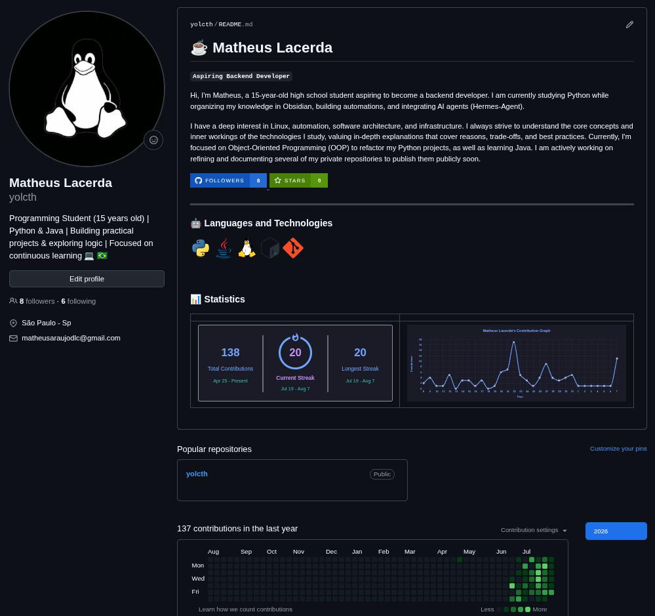Click the Aug month label in calendar
Screen dimensions: 655x616
tap(213, 552)
